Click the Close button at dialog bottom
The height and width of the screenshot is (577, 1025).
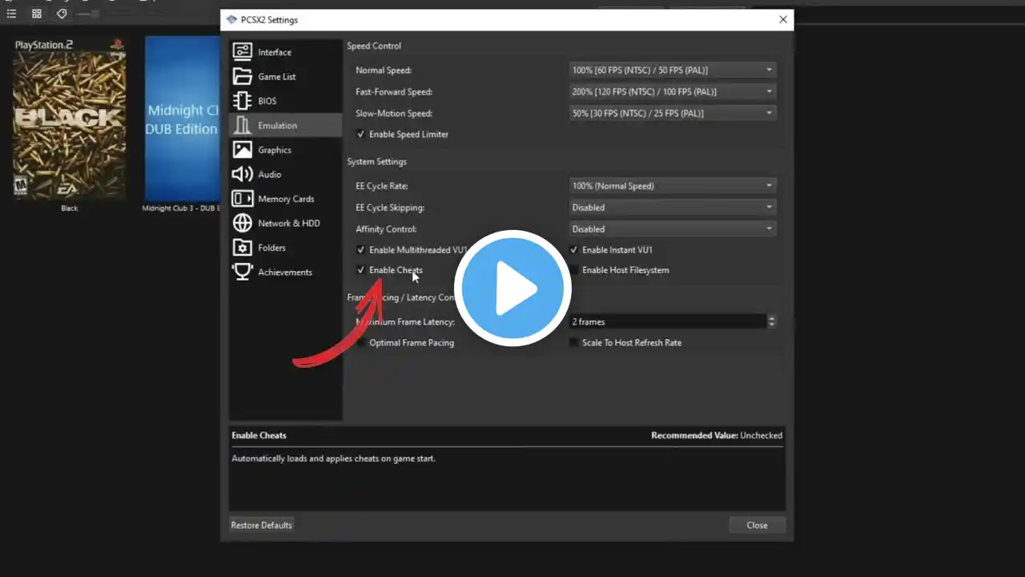tap(757, 525)
